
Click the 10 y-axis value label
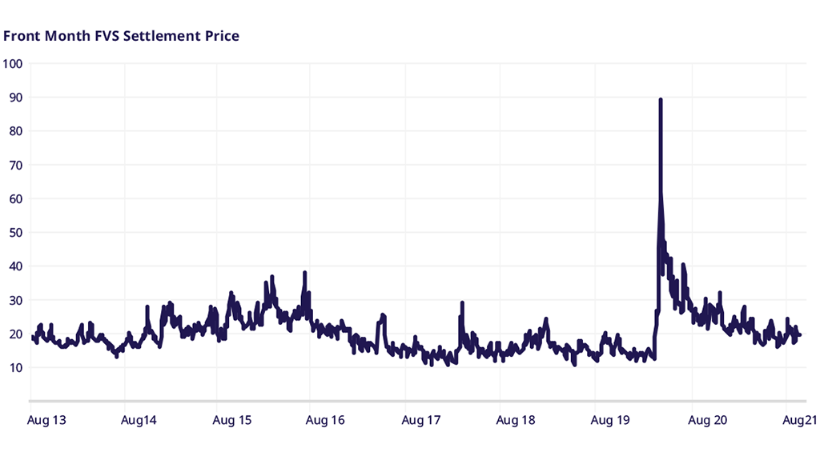coord(16,368)
